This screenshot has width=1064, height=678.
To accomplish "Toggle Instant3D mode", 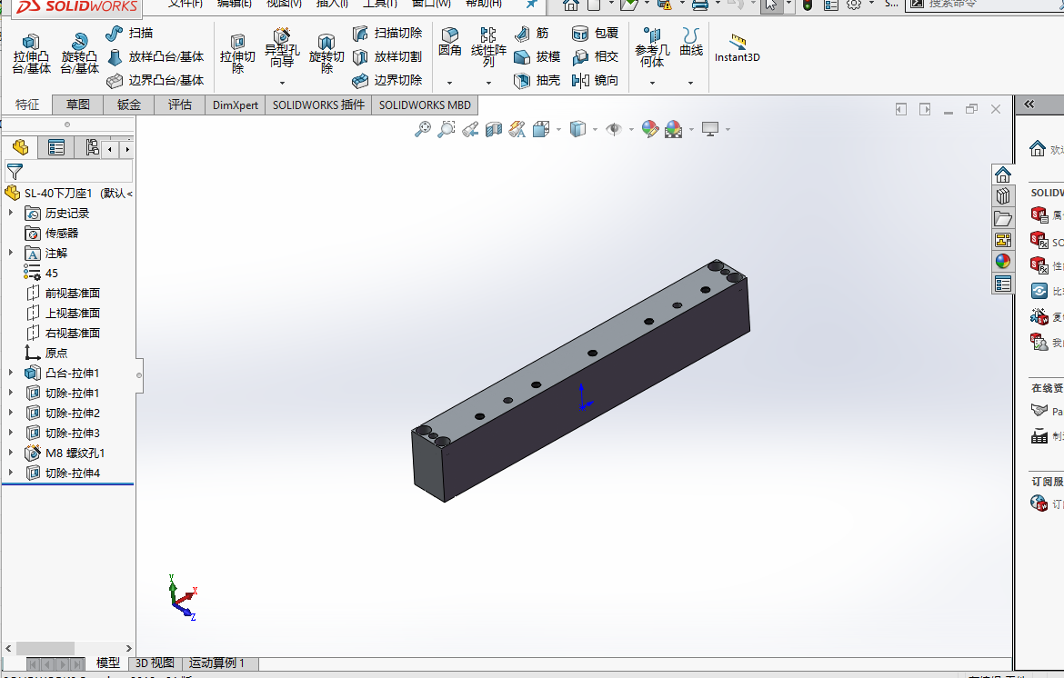I will tap(737, 48).
